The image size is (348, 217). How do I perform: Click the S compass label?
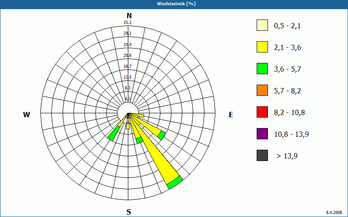coord(129,212)
